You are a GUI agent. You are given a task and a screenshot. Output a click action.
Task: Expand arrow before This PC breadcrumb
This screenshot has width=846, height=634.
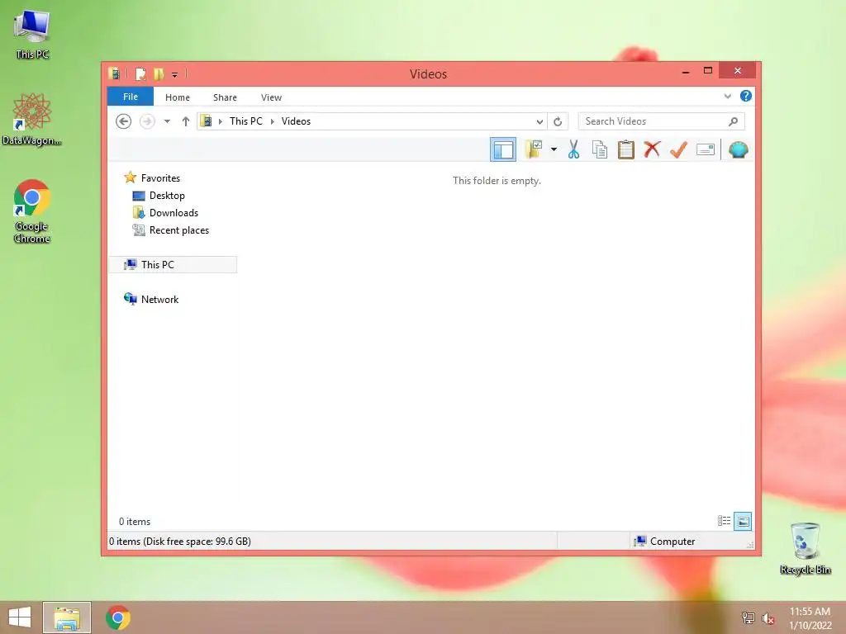coord(220,121)
